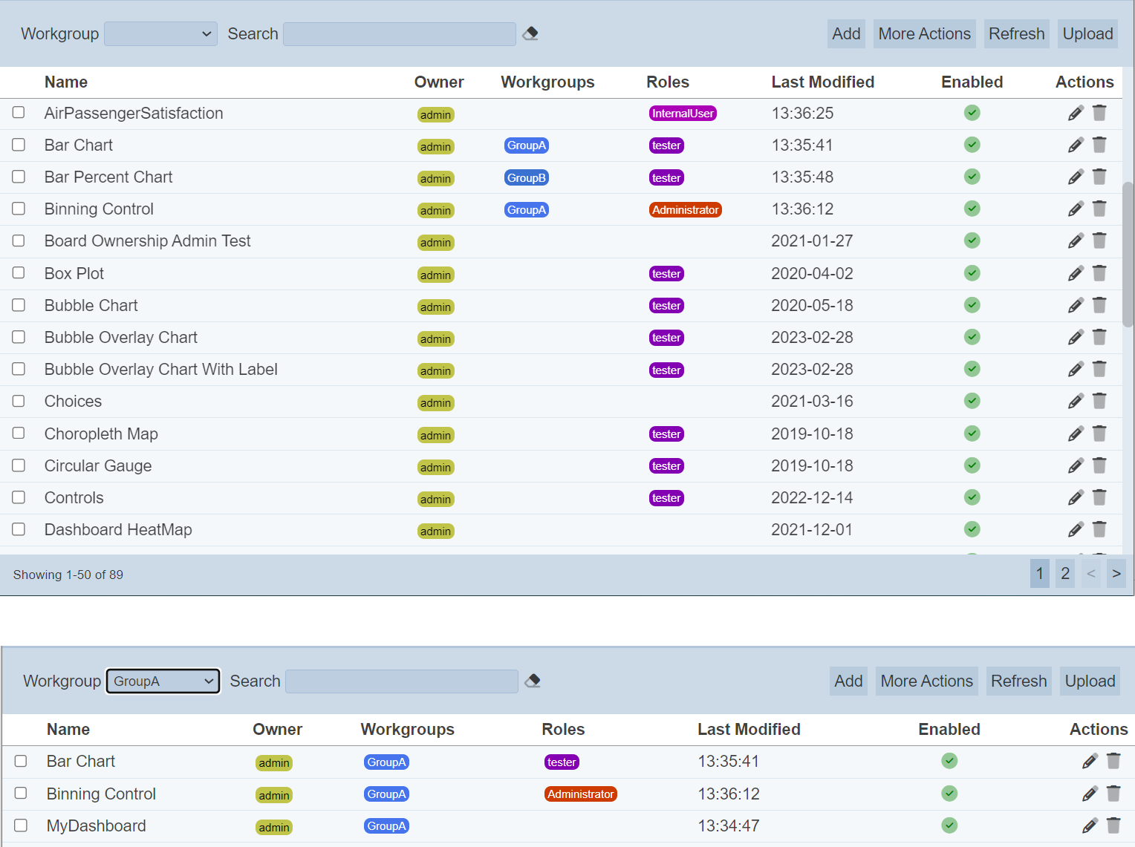
Task: Click into the top Search input field
Action: click(x=399, y=33)
